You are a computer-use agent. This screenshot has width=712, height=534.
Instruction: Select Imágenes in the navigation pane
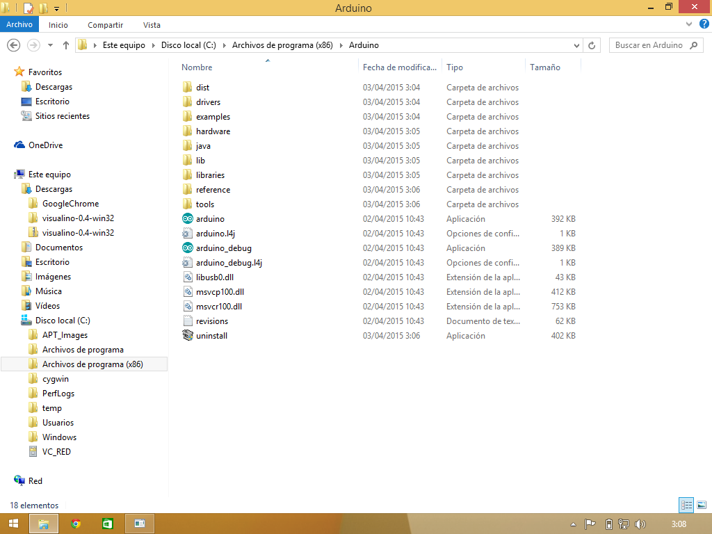[53, 277]
